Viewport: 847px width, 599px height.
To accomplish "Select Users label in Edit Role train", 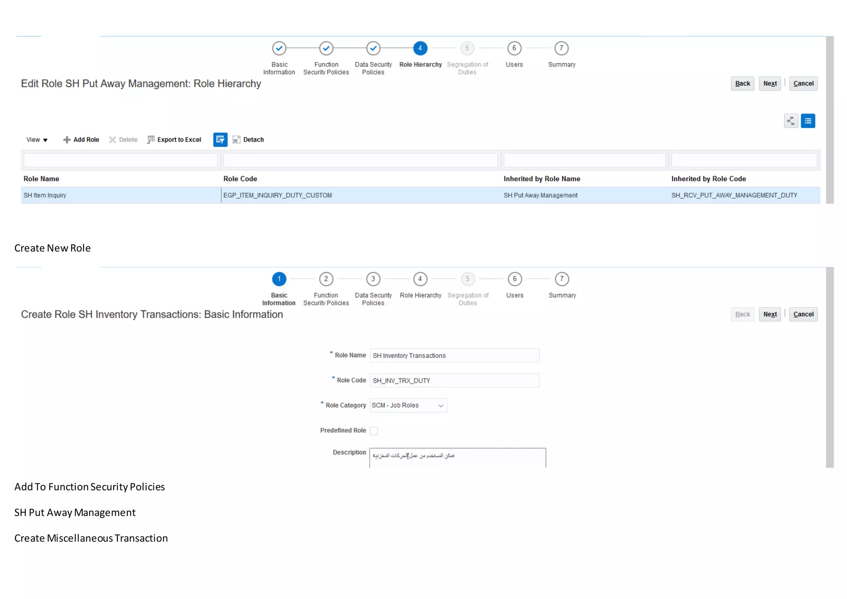I will (514, 64).
